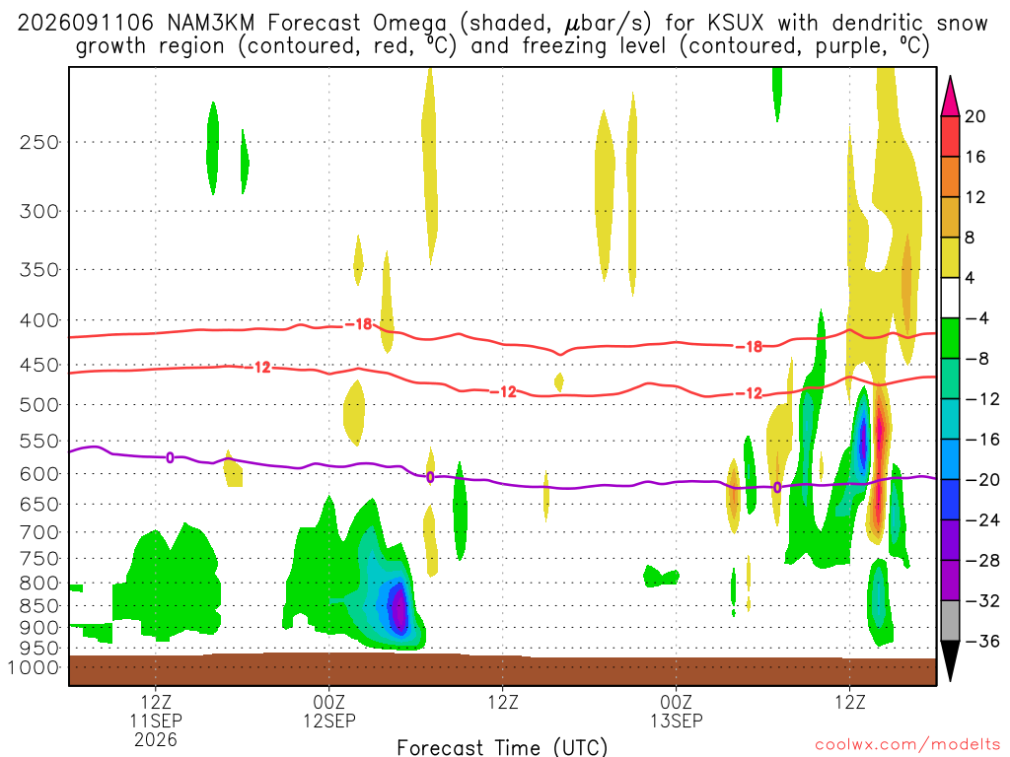Viewport: 1010px width, 757px height.
Task: Click the 500 pressure level label
Action: pos(39,405)
